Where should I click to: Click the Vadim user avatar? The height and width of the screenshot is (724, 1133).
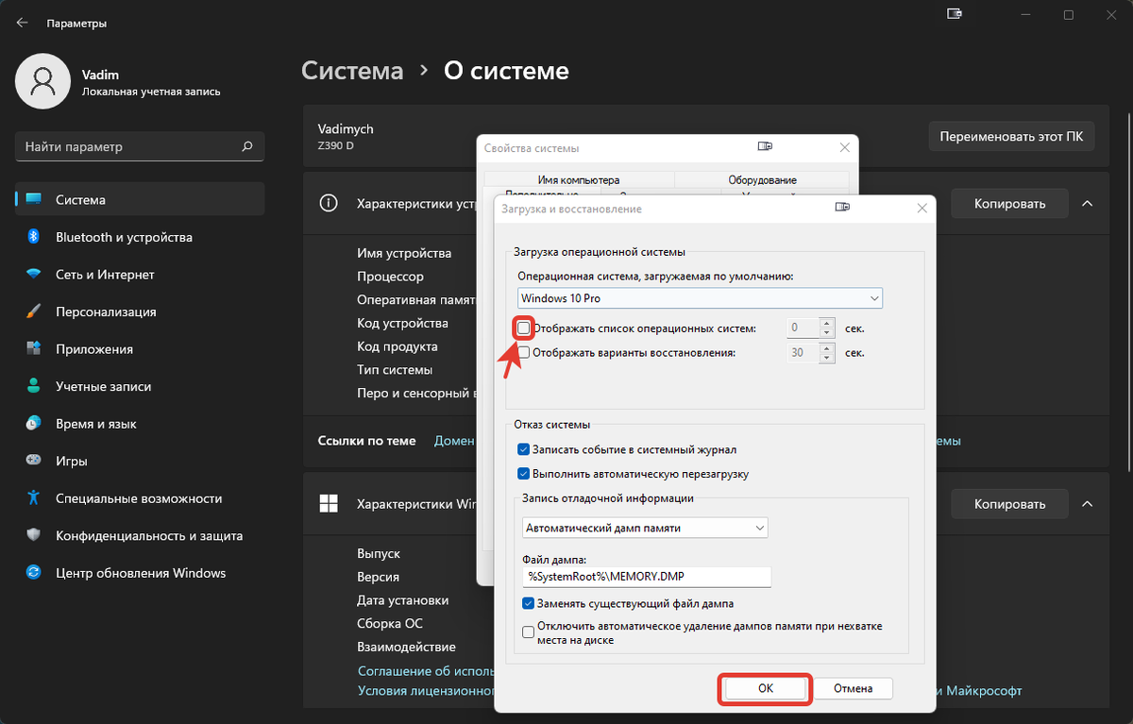(42, 80)
